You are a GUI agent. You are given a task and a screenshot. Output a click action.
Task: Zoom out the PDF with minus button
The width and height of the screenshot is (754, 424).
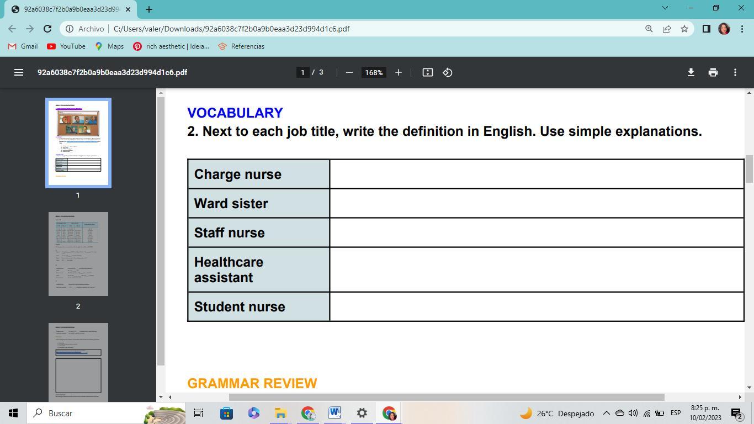pyautogui.click(x=349, y=72)
